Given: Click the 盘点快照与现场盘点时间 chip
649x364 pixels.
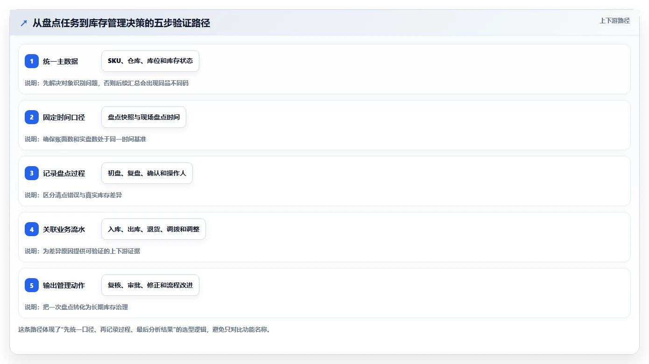Looking at the screenshot, I should click(x=144, y=117).
